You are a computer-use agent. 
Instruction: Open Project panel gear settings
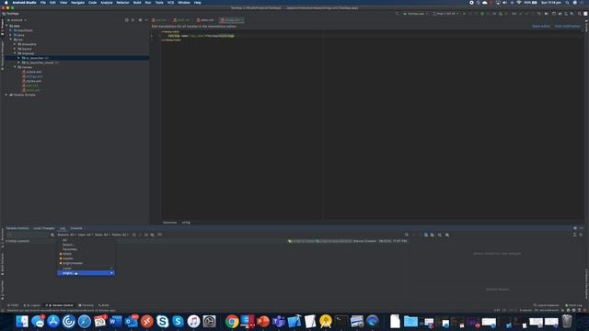coord(140,20)
